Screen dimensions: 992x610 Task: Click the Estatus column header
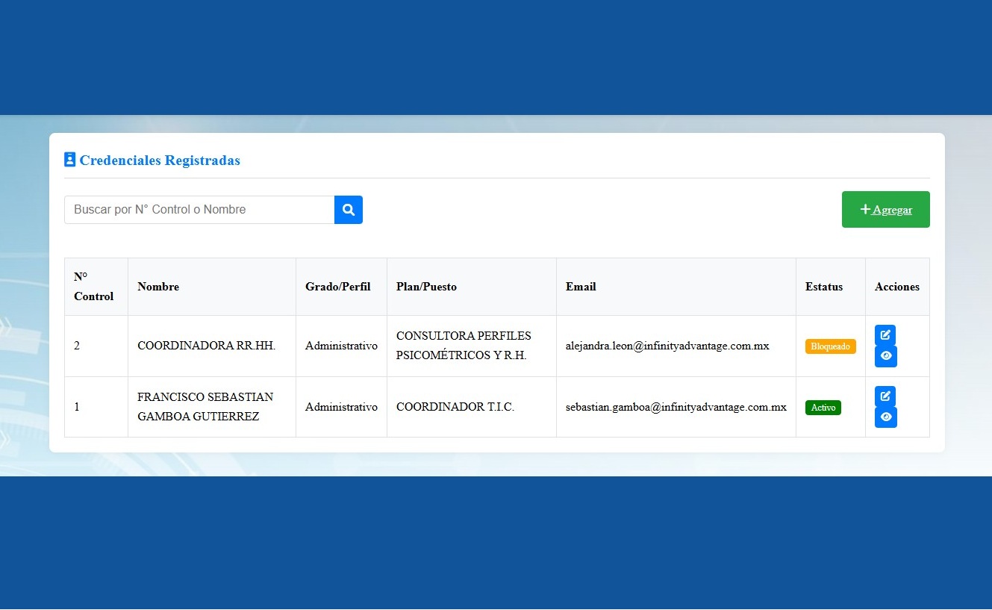coord(823,287)
